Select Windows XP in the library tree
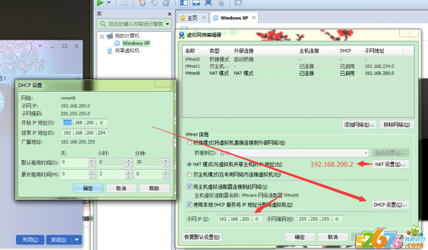The width and height of the screenshot is (428, 250). (x=136, y=43)
